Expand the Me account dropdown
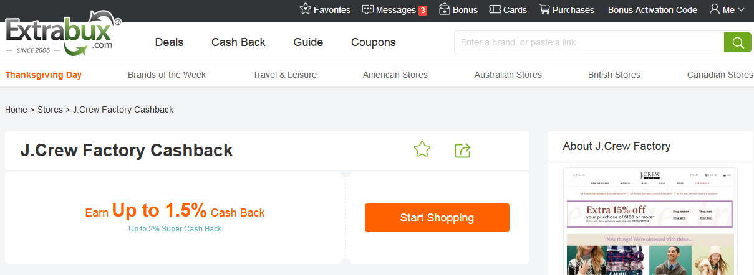 (727, 10)
